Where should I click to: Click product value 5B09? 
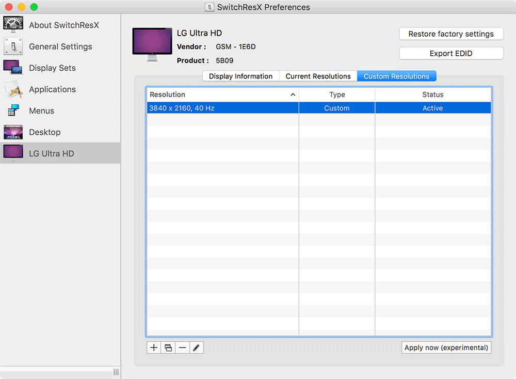224,60
